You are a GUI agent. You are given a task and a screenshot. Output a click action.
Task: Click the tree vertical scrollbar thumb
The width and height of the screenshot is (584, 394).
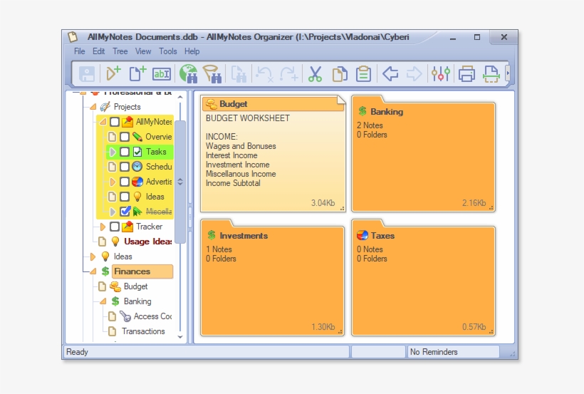tap(180, 182)
